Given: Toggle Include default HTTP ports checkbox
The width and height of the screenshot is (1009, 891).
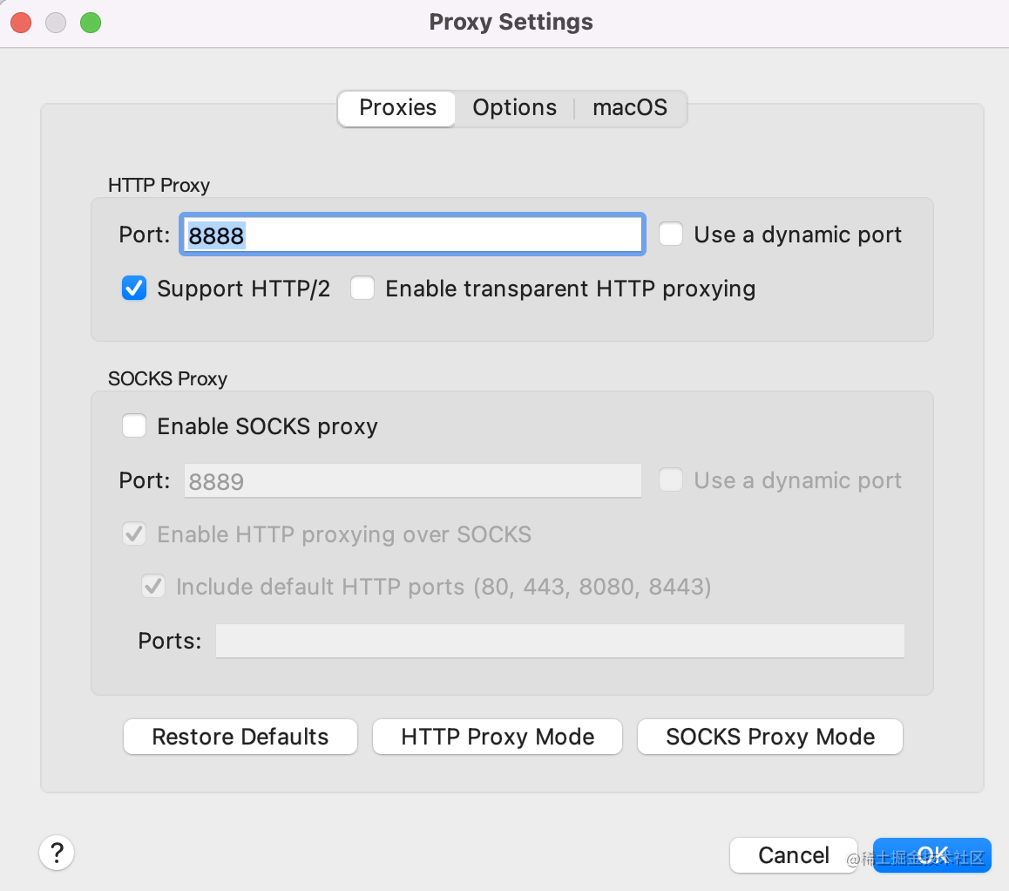Looking at the screenshot, I should [153, 587].
